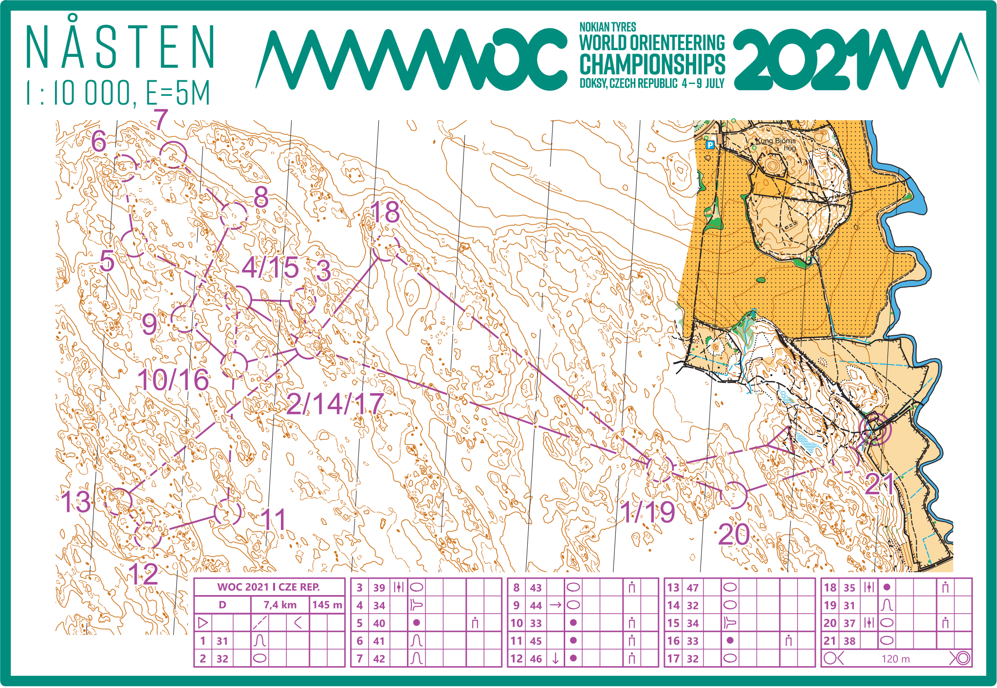Click the oval symbol in row 13
Image resolution: width=997 pixels, height=688 pixels.
(x=730, y=587)
